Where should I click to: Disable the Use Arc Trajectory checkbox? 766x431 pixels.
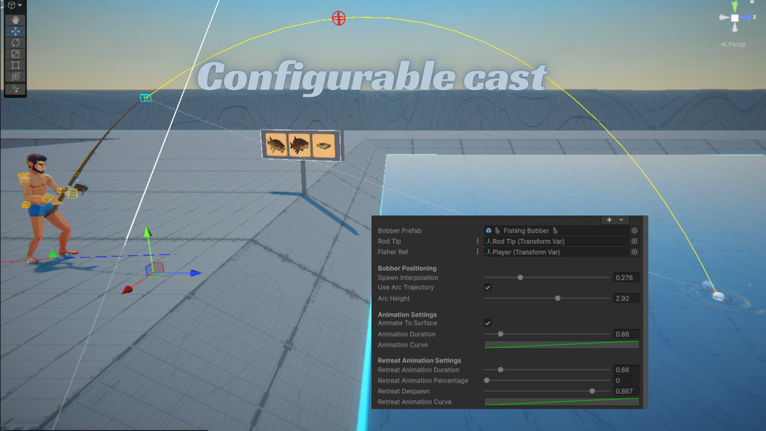click(x=488, y=287)
